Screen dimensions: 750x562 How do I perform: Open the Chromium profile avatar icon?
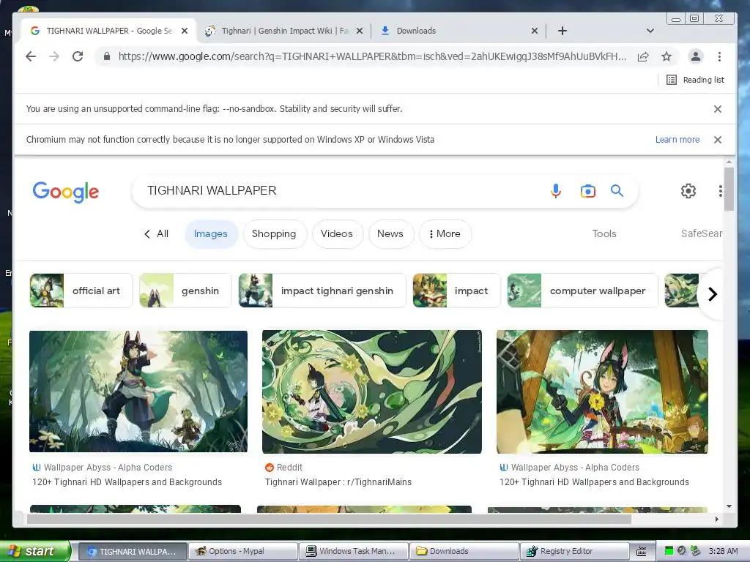point(696,56)
